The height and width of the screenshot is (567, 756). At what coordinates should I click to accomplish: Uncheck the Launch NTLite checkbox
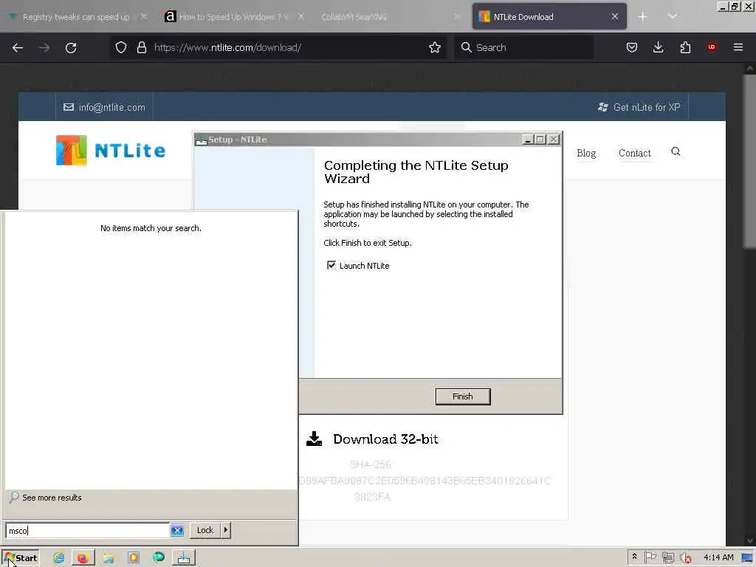331,265
